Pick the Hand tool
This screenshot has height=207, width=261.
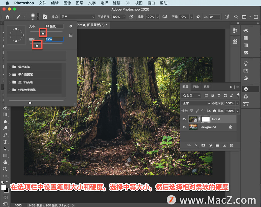(x=5, y=162)
